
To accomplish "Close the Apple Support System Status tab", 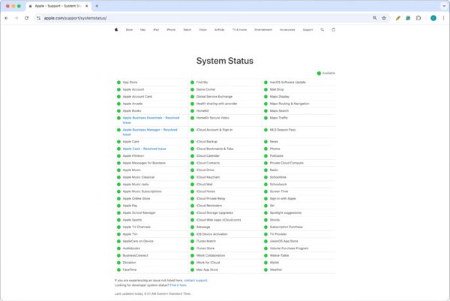I will point(87,6).
